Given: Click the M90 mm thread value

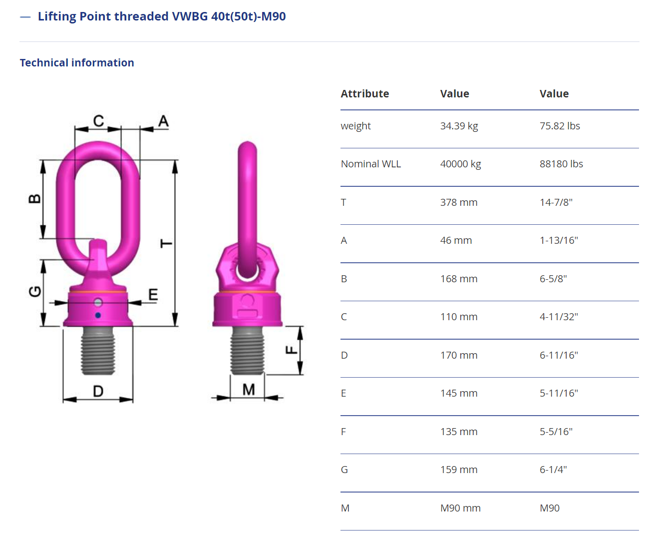Looking at the screenshot, I should pyautogui.click(x=460, y=509).
